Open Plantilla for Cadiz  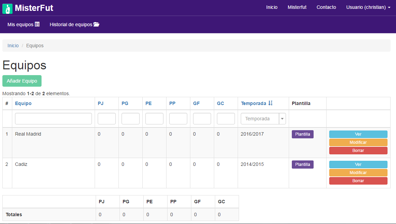coord(303,165)
